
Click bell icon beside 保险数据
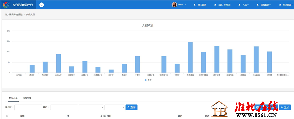[258, 5]
